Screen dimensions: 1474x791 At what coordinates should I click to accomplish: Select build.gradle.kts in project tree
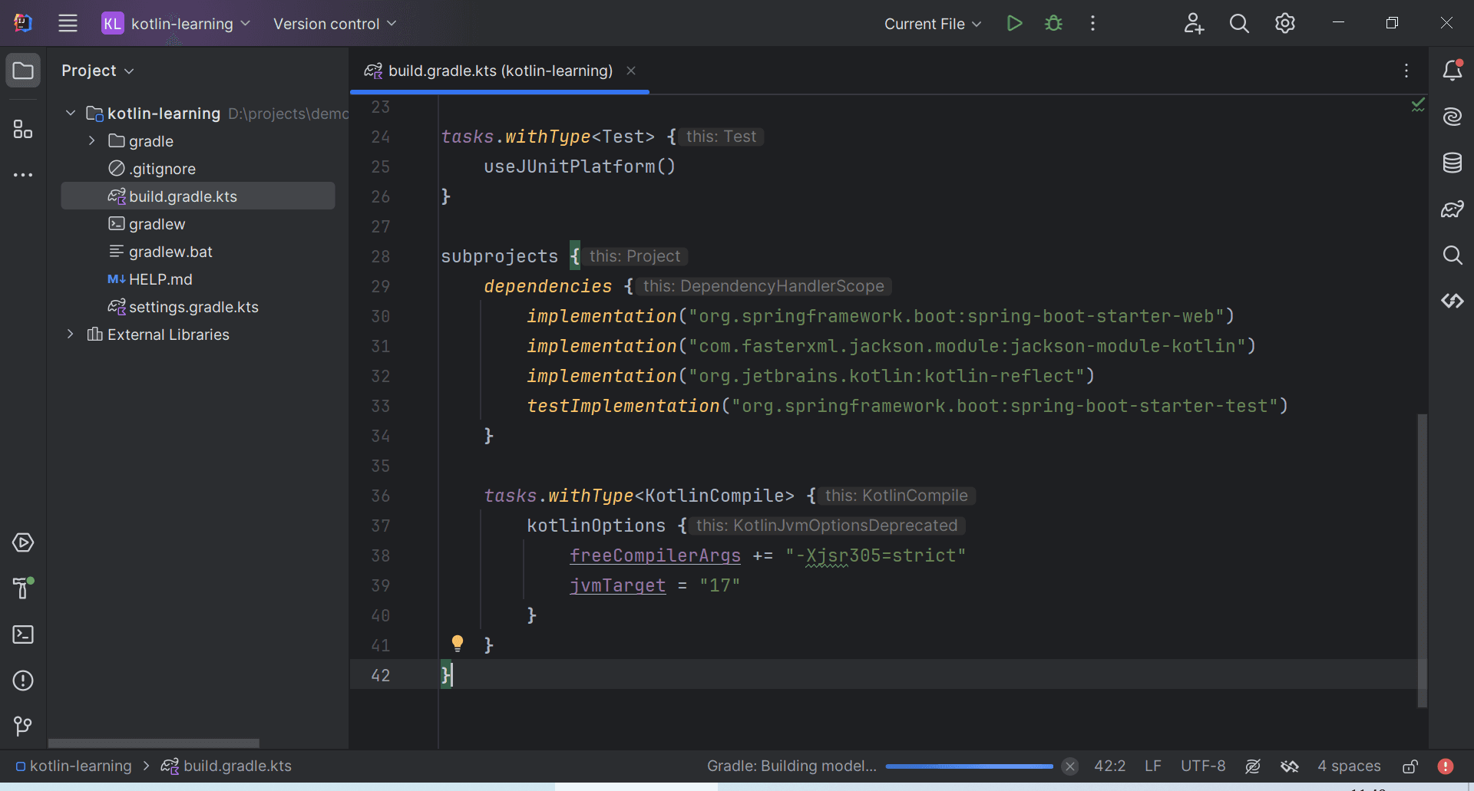[198, 196]
